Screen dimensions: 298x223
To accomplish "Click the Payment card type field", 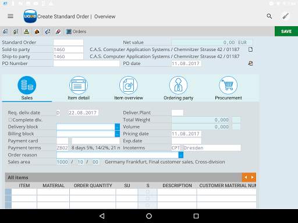I will click(62, 141).
